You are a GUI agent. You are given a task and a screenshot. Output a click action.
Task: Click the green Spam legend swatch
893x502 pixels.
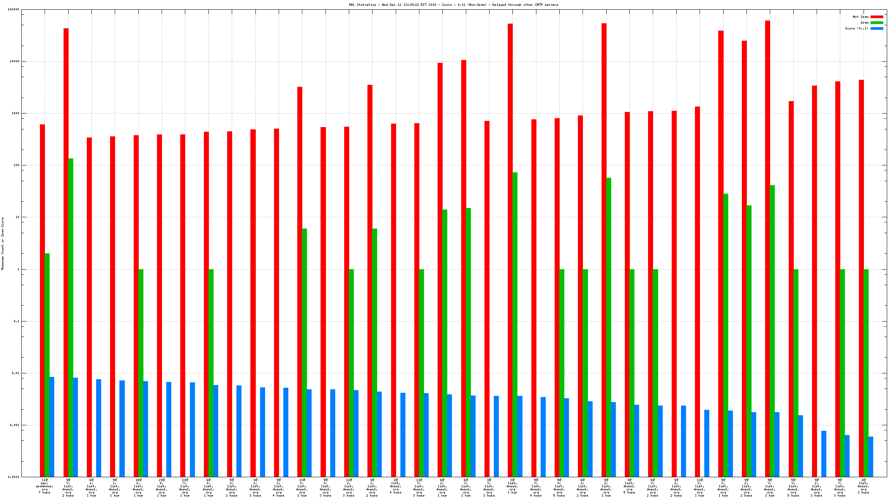(877, 22)
